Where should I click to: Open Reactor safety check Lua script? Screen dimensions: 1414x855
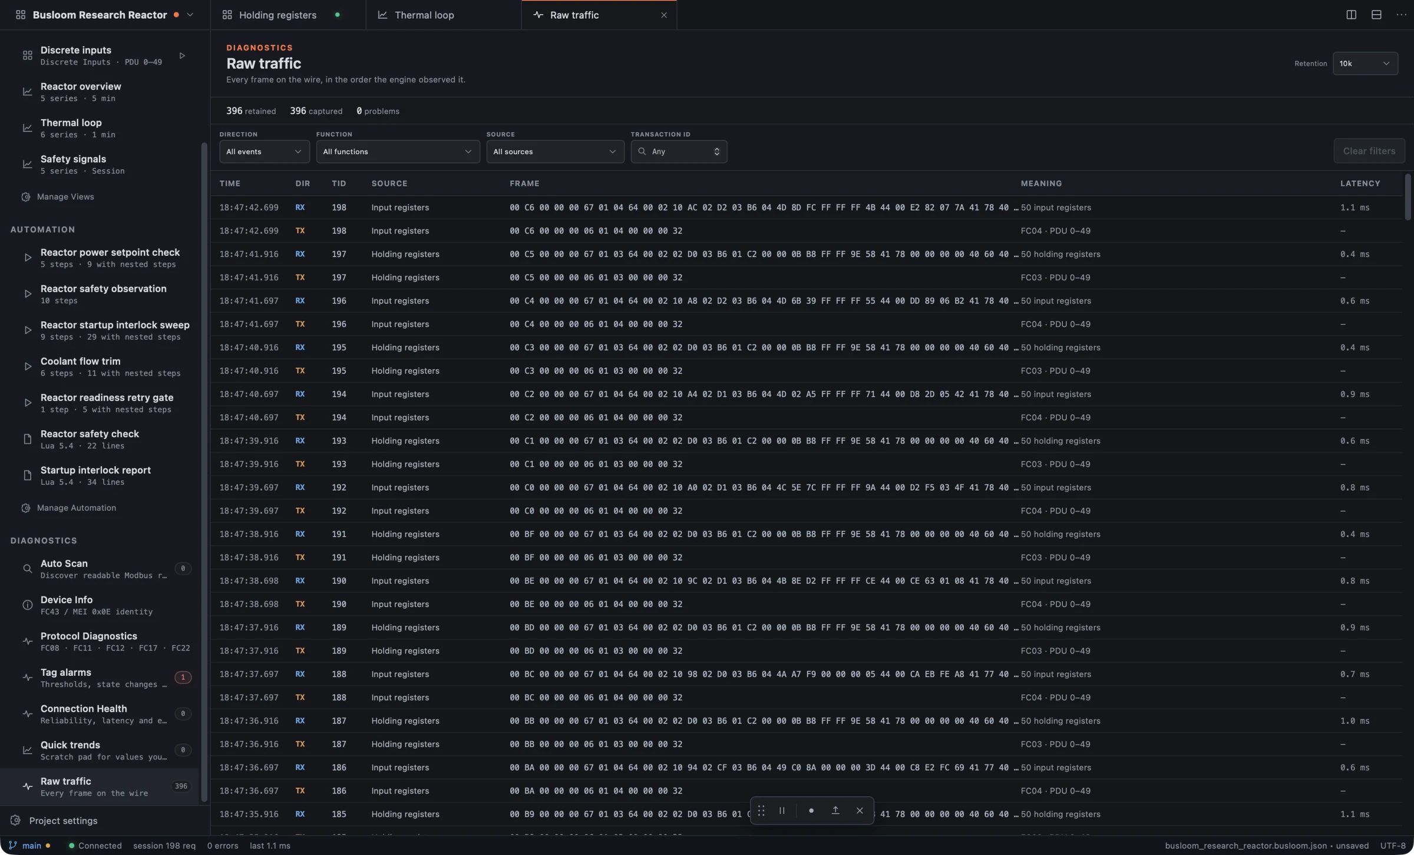click(100, 440)
